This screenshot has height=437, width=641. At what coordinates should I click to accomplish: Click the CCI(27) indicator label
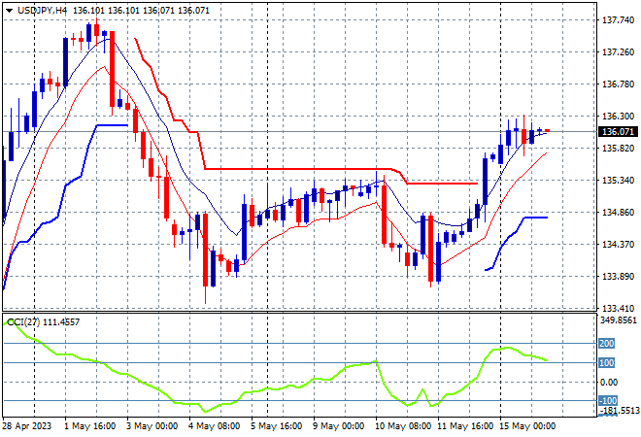coord(23,322)
